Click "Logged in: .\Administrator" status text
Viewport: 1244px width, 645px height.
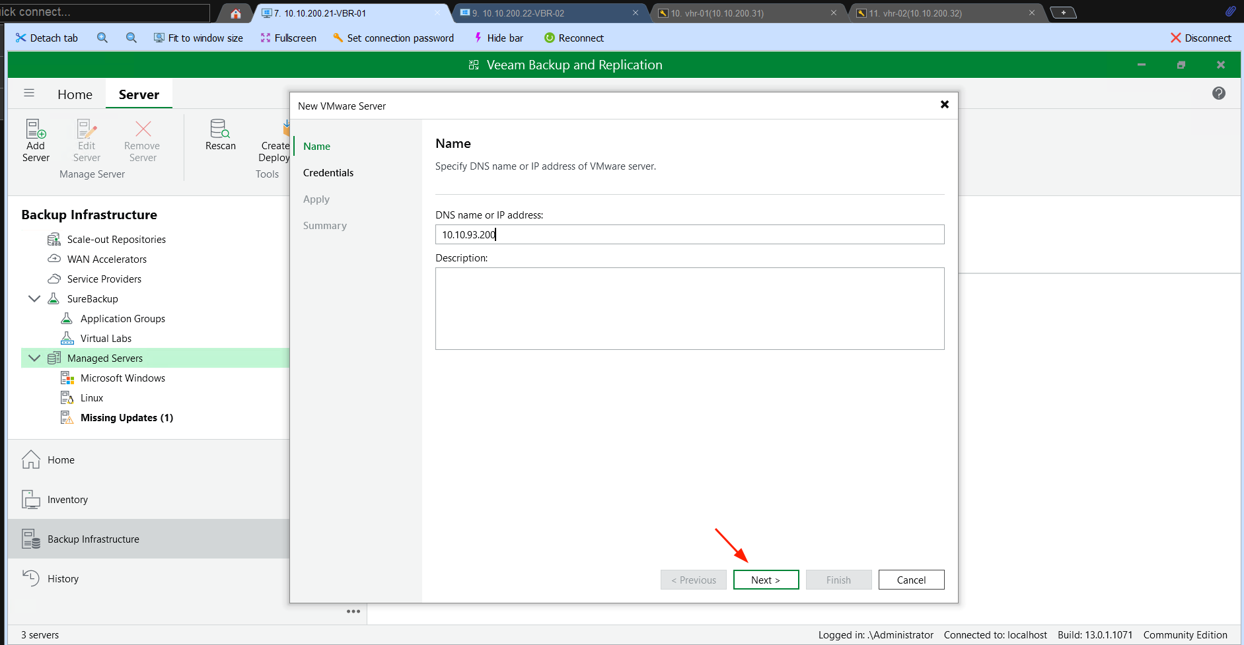[x=876, y=634]
